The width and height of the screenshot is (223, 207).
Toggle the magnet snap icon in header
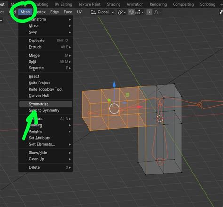pos(131,12)
